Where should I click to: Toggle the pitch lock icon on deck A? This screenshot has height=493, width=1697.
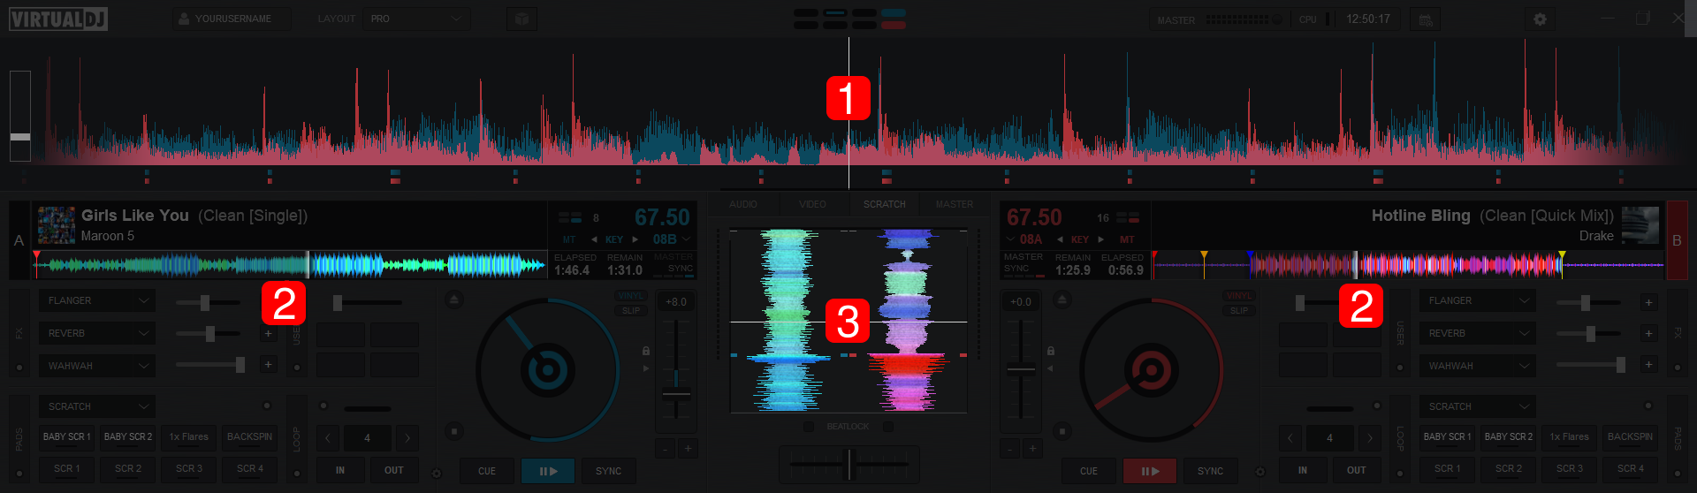click(646, 351)
